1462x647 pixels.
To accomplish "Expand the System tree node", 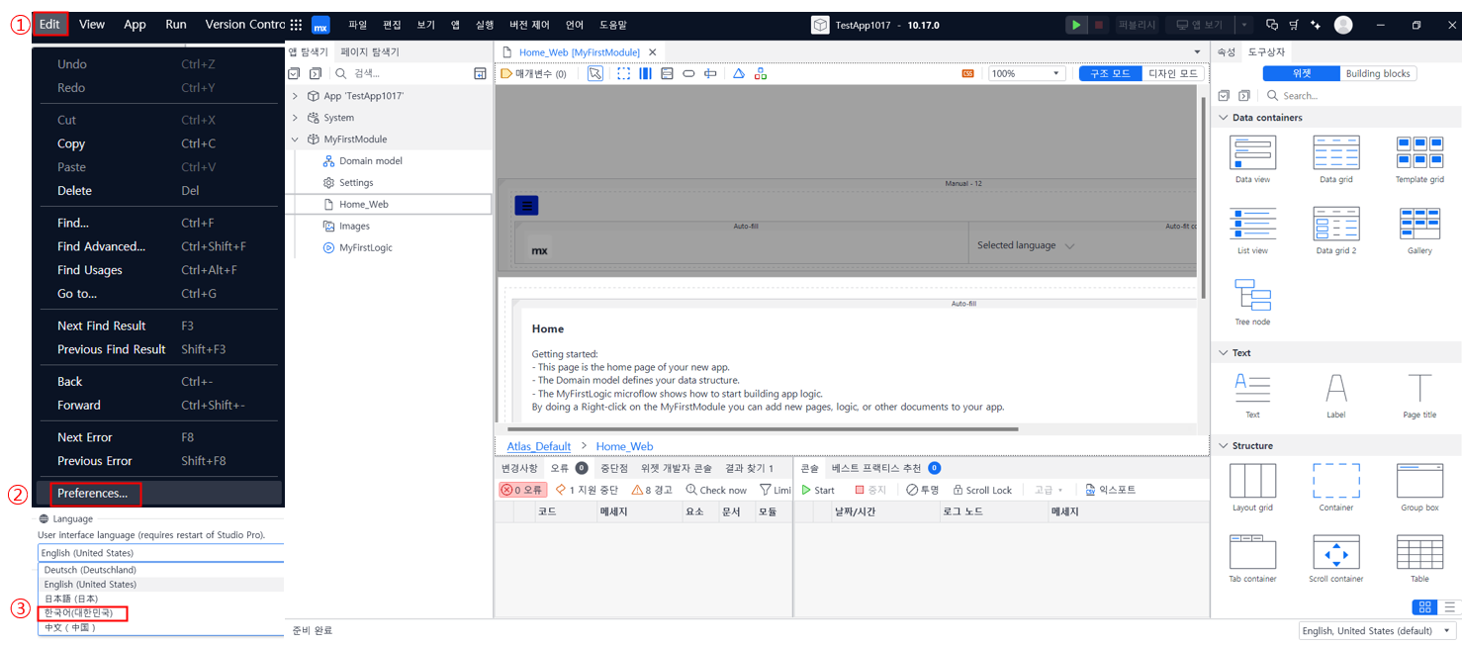I will click(295, 118).
